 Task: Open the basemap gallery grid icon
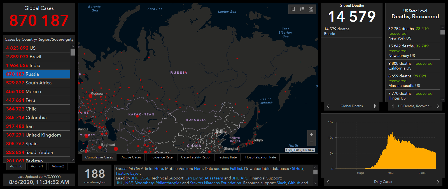click(x=311, y=9)
